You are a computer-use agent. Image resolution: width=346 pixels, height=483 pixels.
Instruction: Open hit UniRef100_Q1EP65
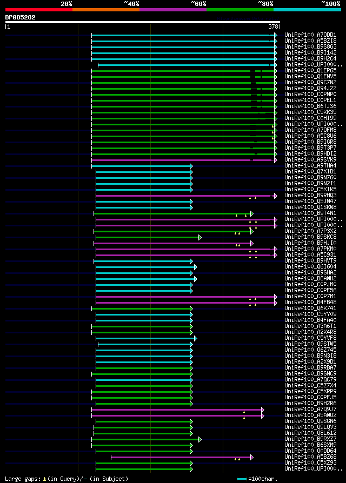[x=310, y=71]
